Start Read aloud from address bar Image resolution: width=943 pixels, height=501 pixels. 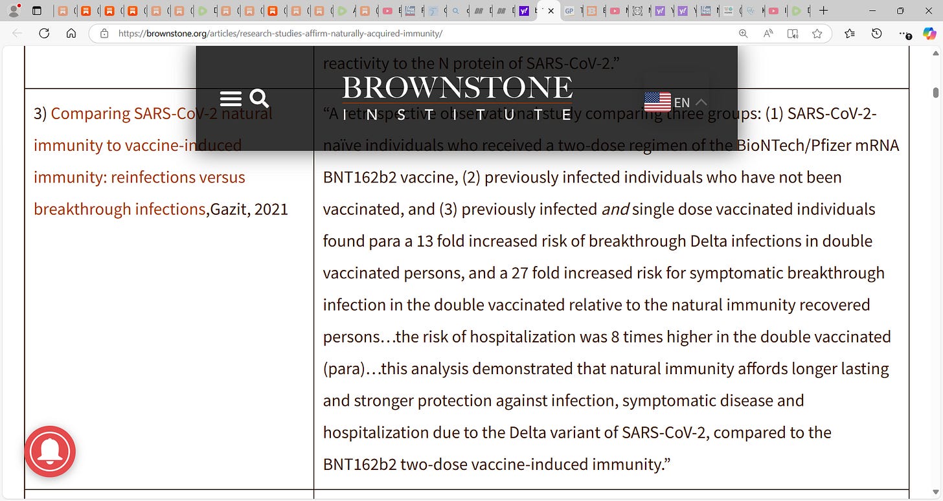(768, 34)
